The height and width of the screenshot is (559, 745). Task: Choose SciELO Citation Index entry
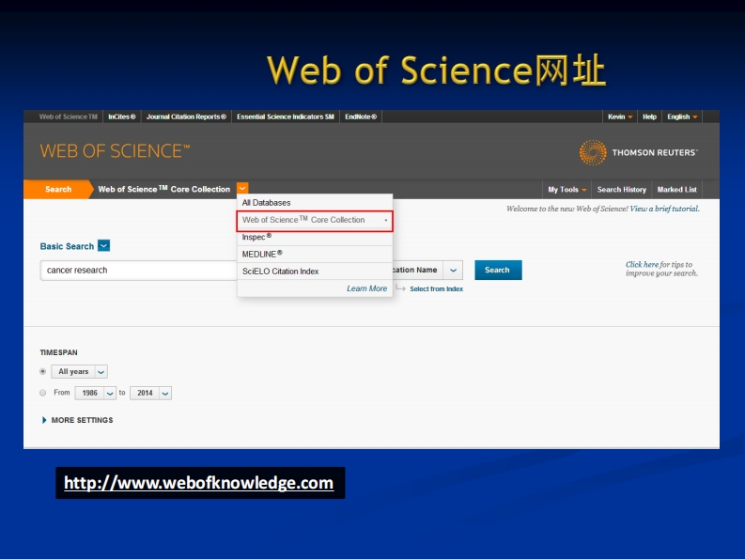(315, 272)
